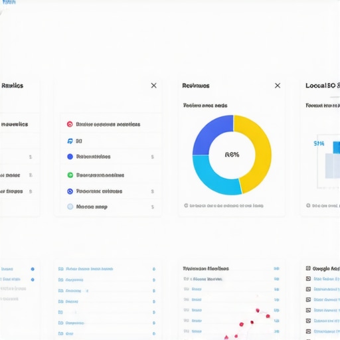Viewport: 340px width, 340px height.
Task: Click the caption text below the donut chart
Action: (226, 206)
